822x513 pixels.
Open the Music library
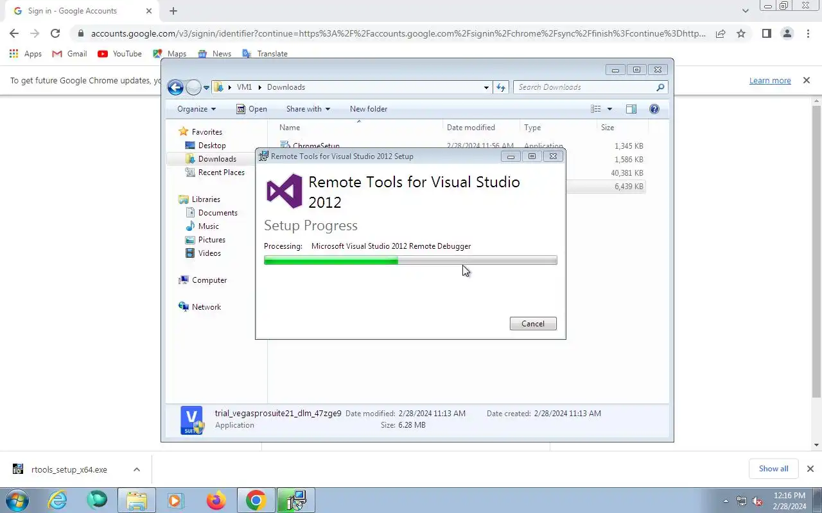[208, 226]
